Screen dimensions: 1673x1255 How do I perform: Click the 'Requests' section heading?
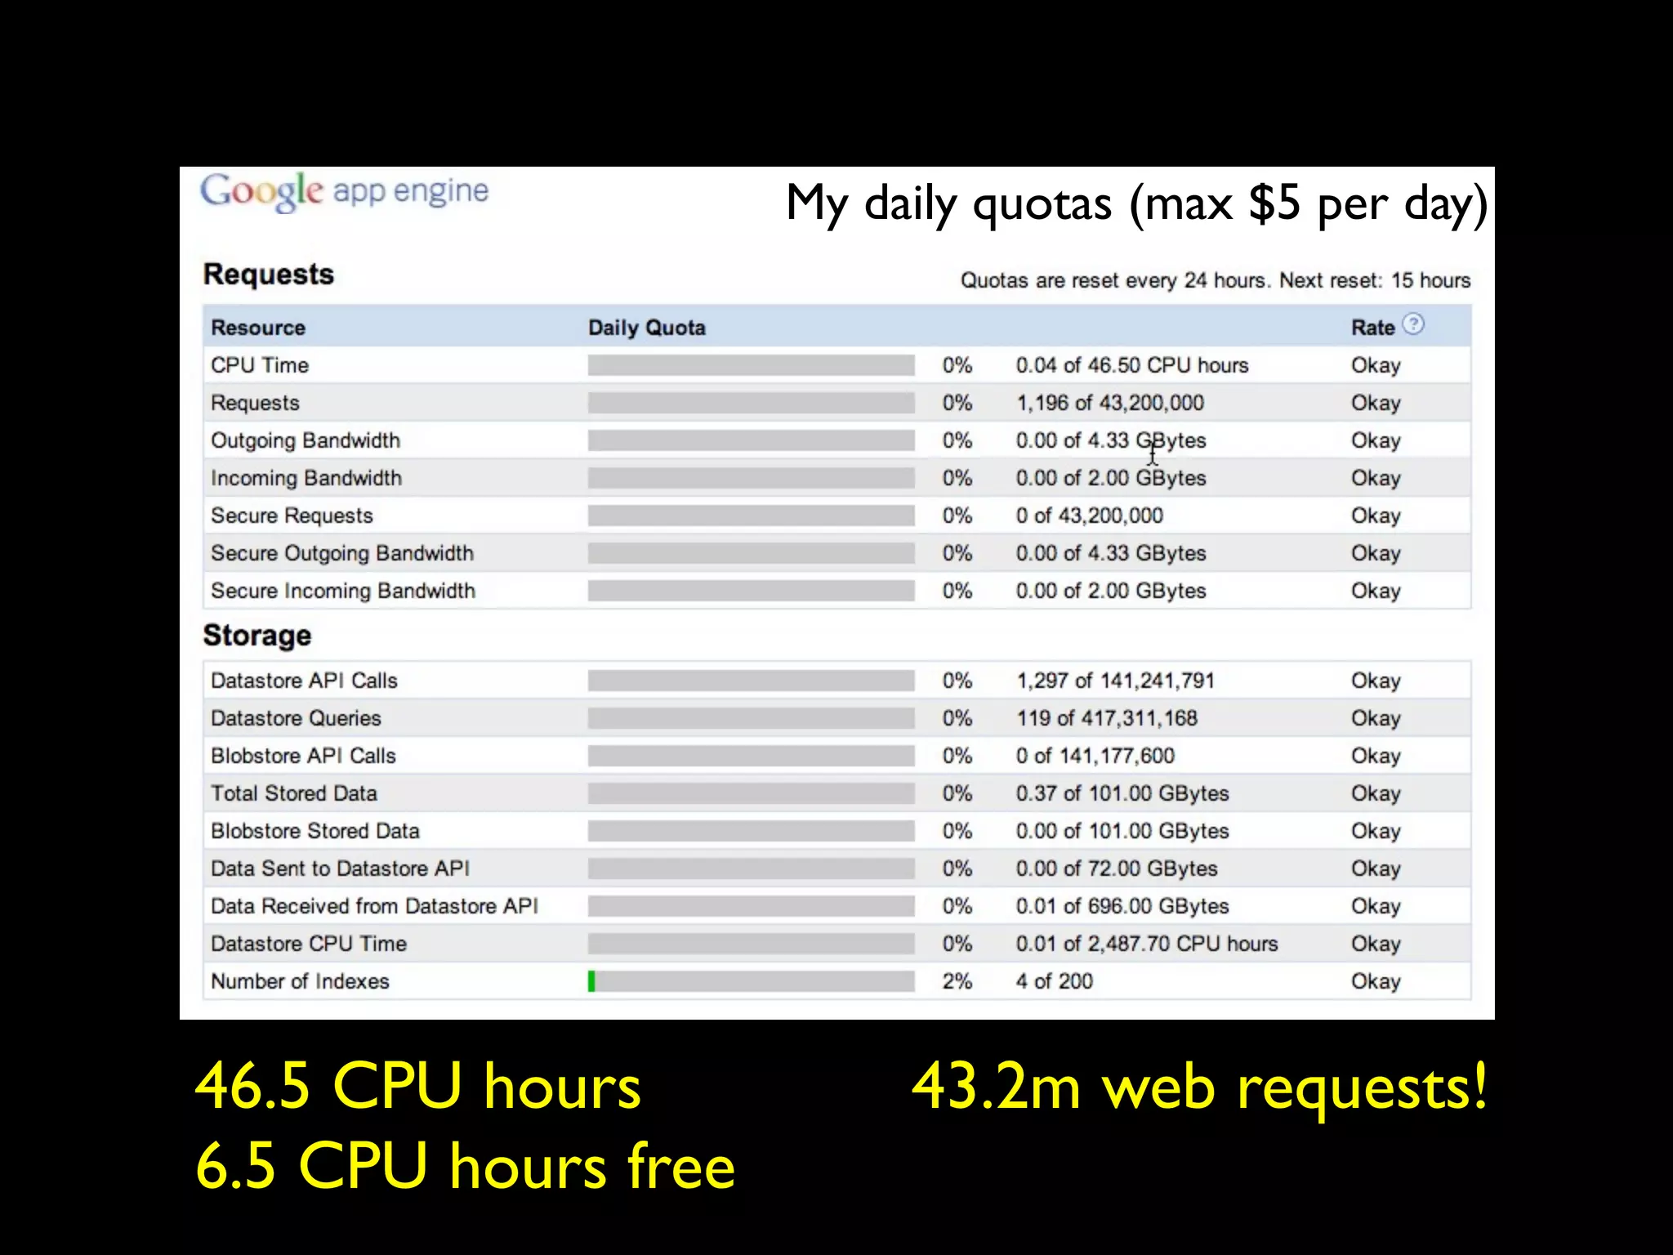(x=269, y=275)
